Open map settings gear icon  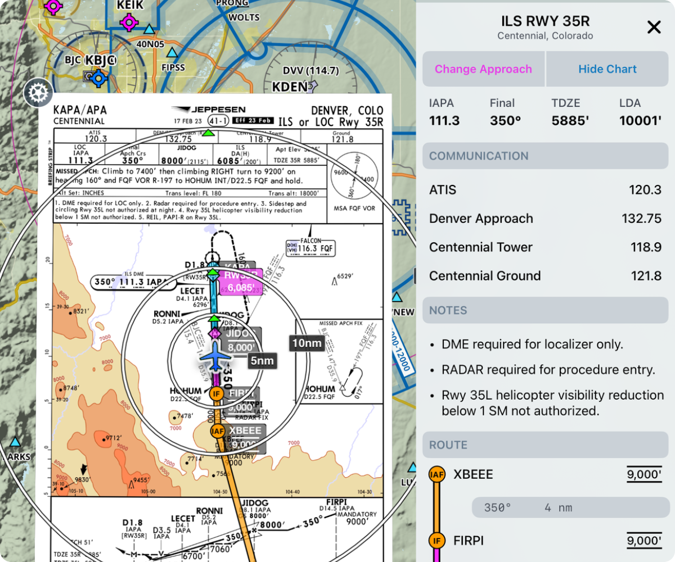pyautogui.click(x=38, y=93)
